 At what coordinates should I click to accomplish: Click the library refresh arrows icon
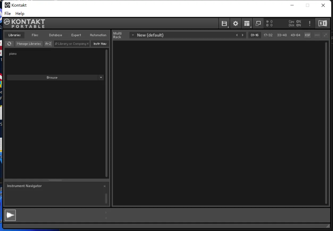tap(9, 44)
